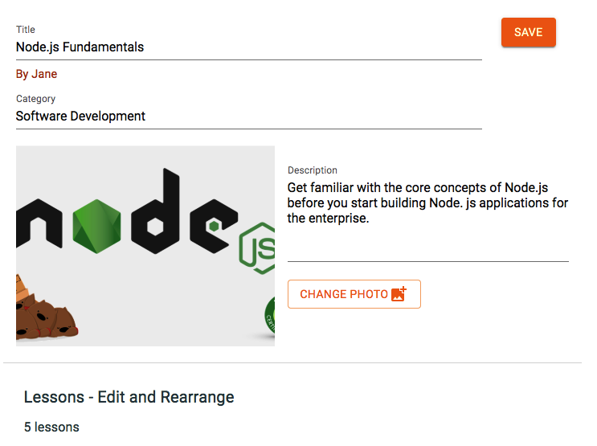
Task: Click the Title field label
Action: (x=26, y=30)
